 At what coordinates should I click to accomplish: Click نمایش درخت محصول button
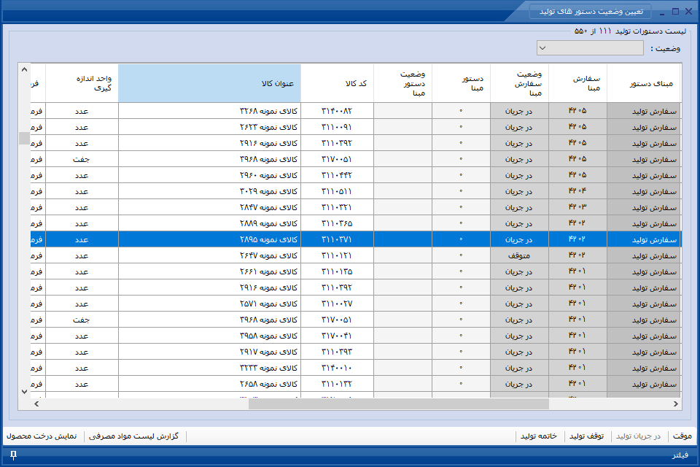click(42, 436)
